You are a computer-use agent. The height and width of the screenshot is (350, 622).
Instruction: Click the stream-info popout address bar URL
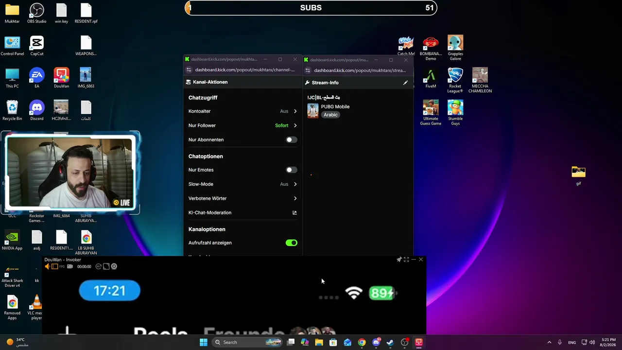click(x=360, y=70)
